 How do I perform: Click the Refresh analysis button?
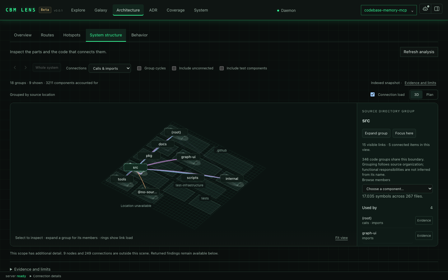tap(419, 52)
